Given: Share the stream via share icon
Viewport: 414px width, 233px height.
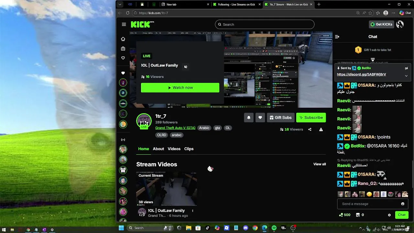Looking at the screenshot, I should click(x=310, y=129).
